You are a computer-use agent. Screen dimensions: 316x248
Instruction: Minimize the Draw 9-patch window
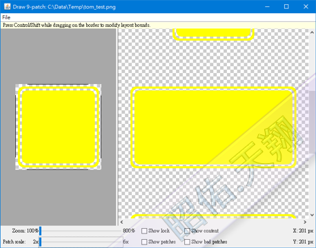point(267,7)
